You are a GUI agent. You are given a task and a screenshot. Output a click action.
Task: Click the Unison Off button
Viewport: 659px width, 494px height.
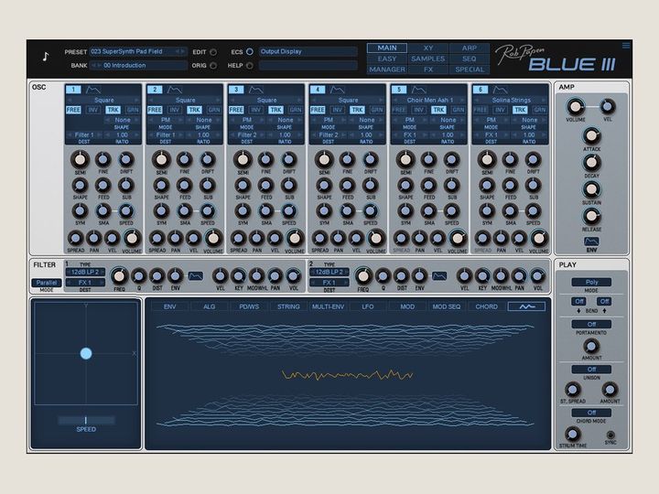[x=591, y=370]
